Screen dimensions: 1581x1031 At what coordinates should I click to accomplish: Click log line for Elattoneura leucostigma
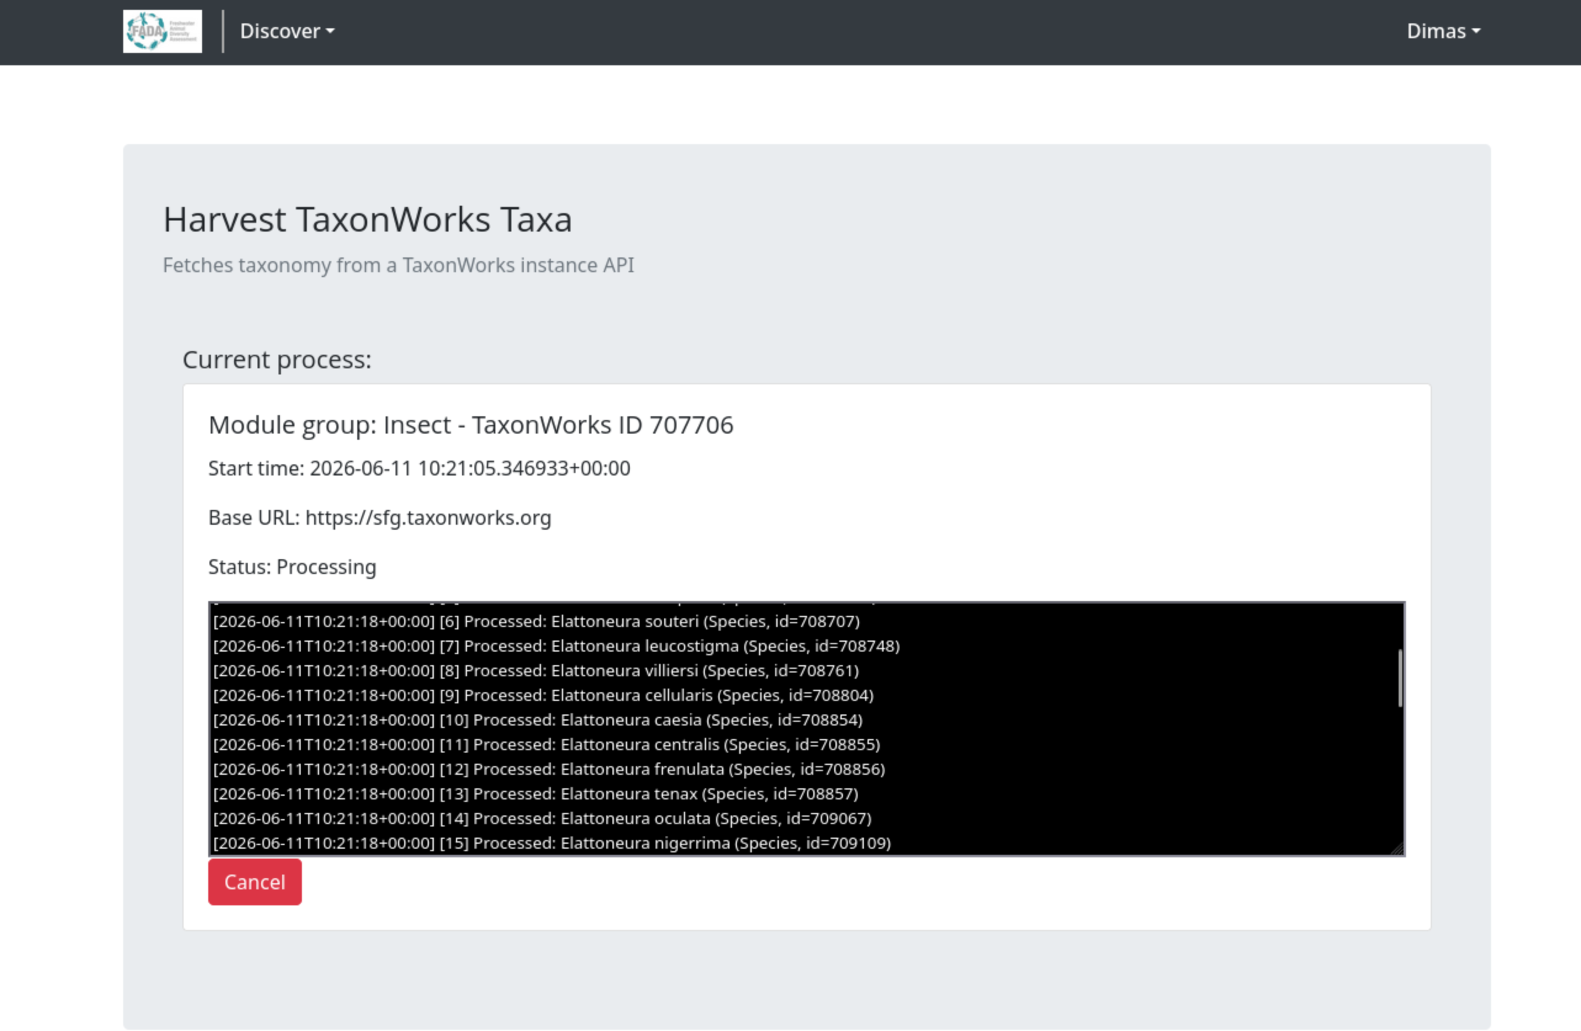coord(556,646)
